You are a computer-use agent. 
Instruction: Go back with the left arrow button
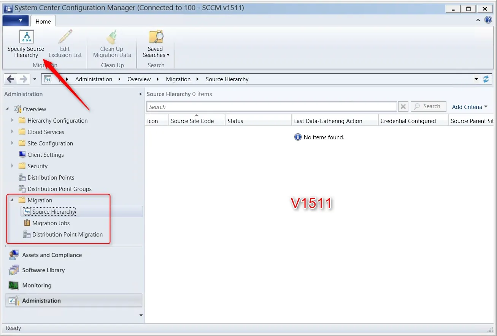(x=11, y=79)
